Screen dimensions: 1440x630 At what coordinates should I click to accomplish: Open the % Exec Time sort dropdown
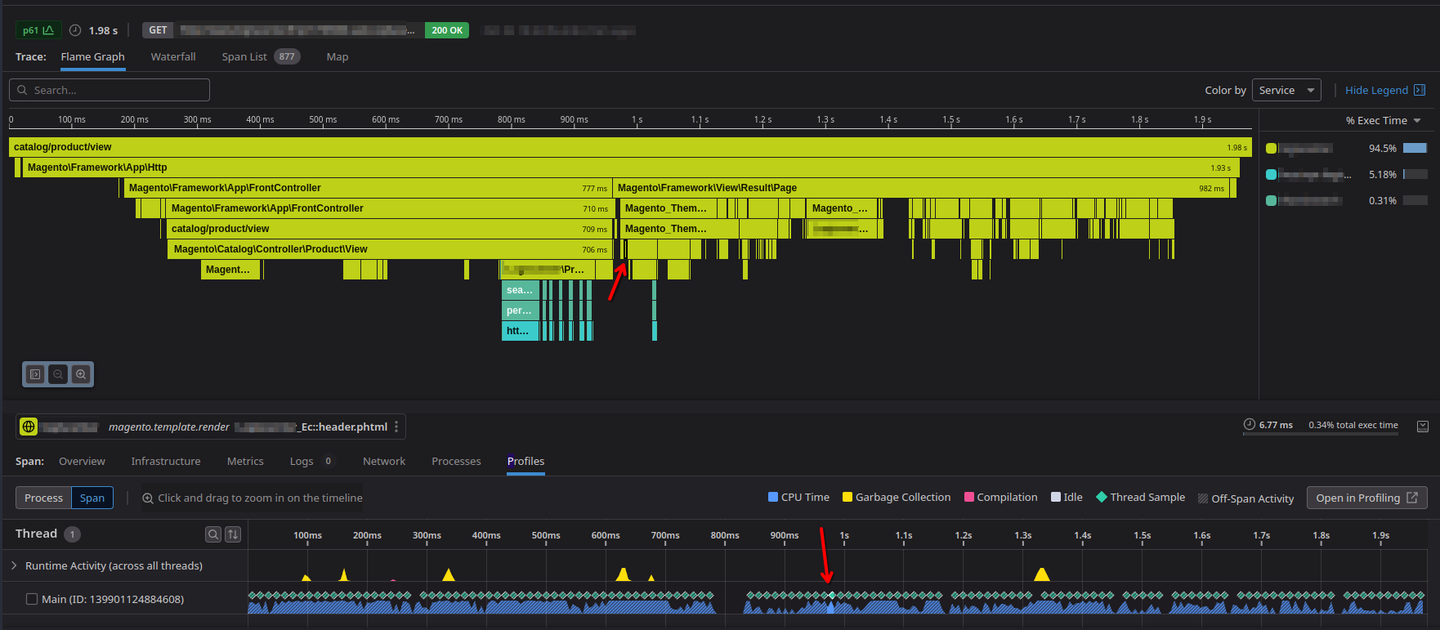coord(1383,120)
